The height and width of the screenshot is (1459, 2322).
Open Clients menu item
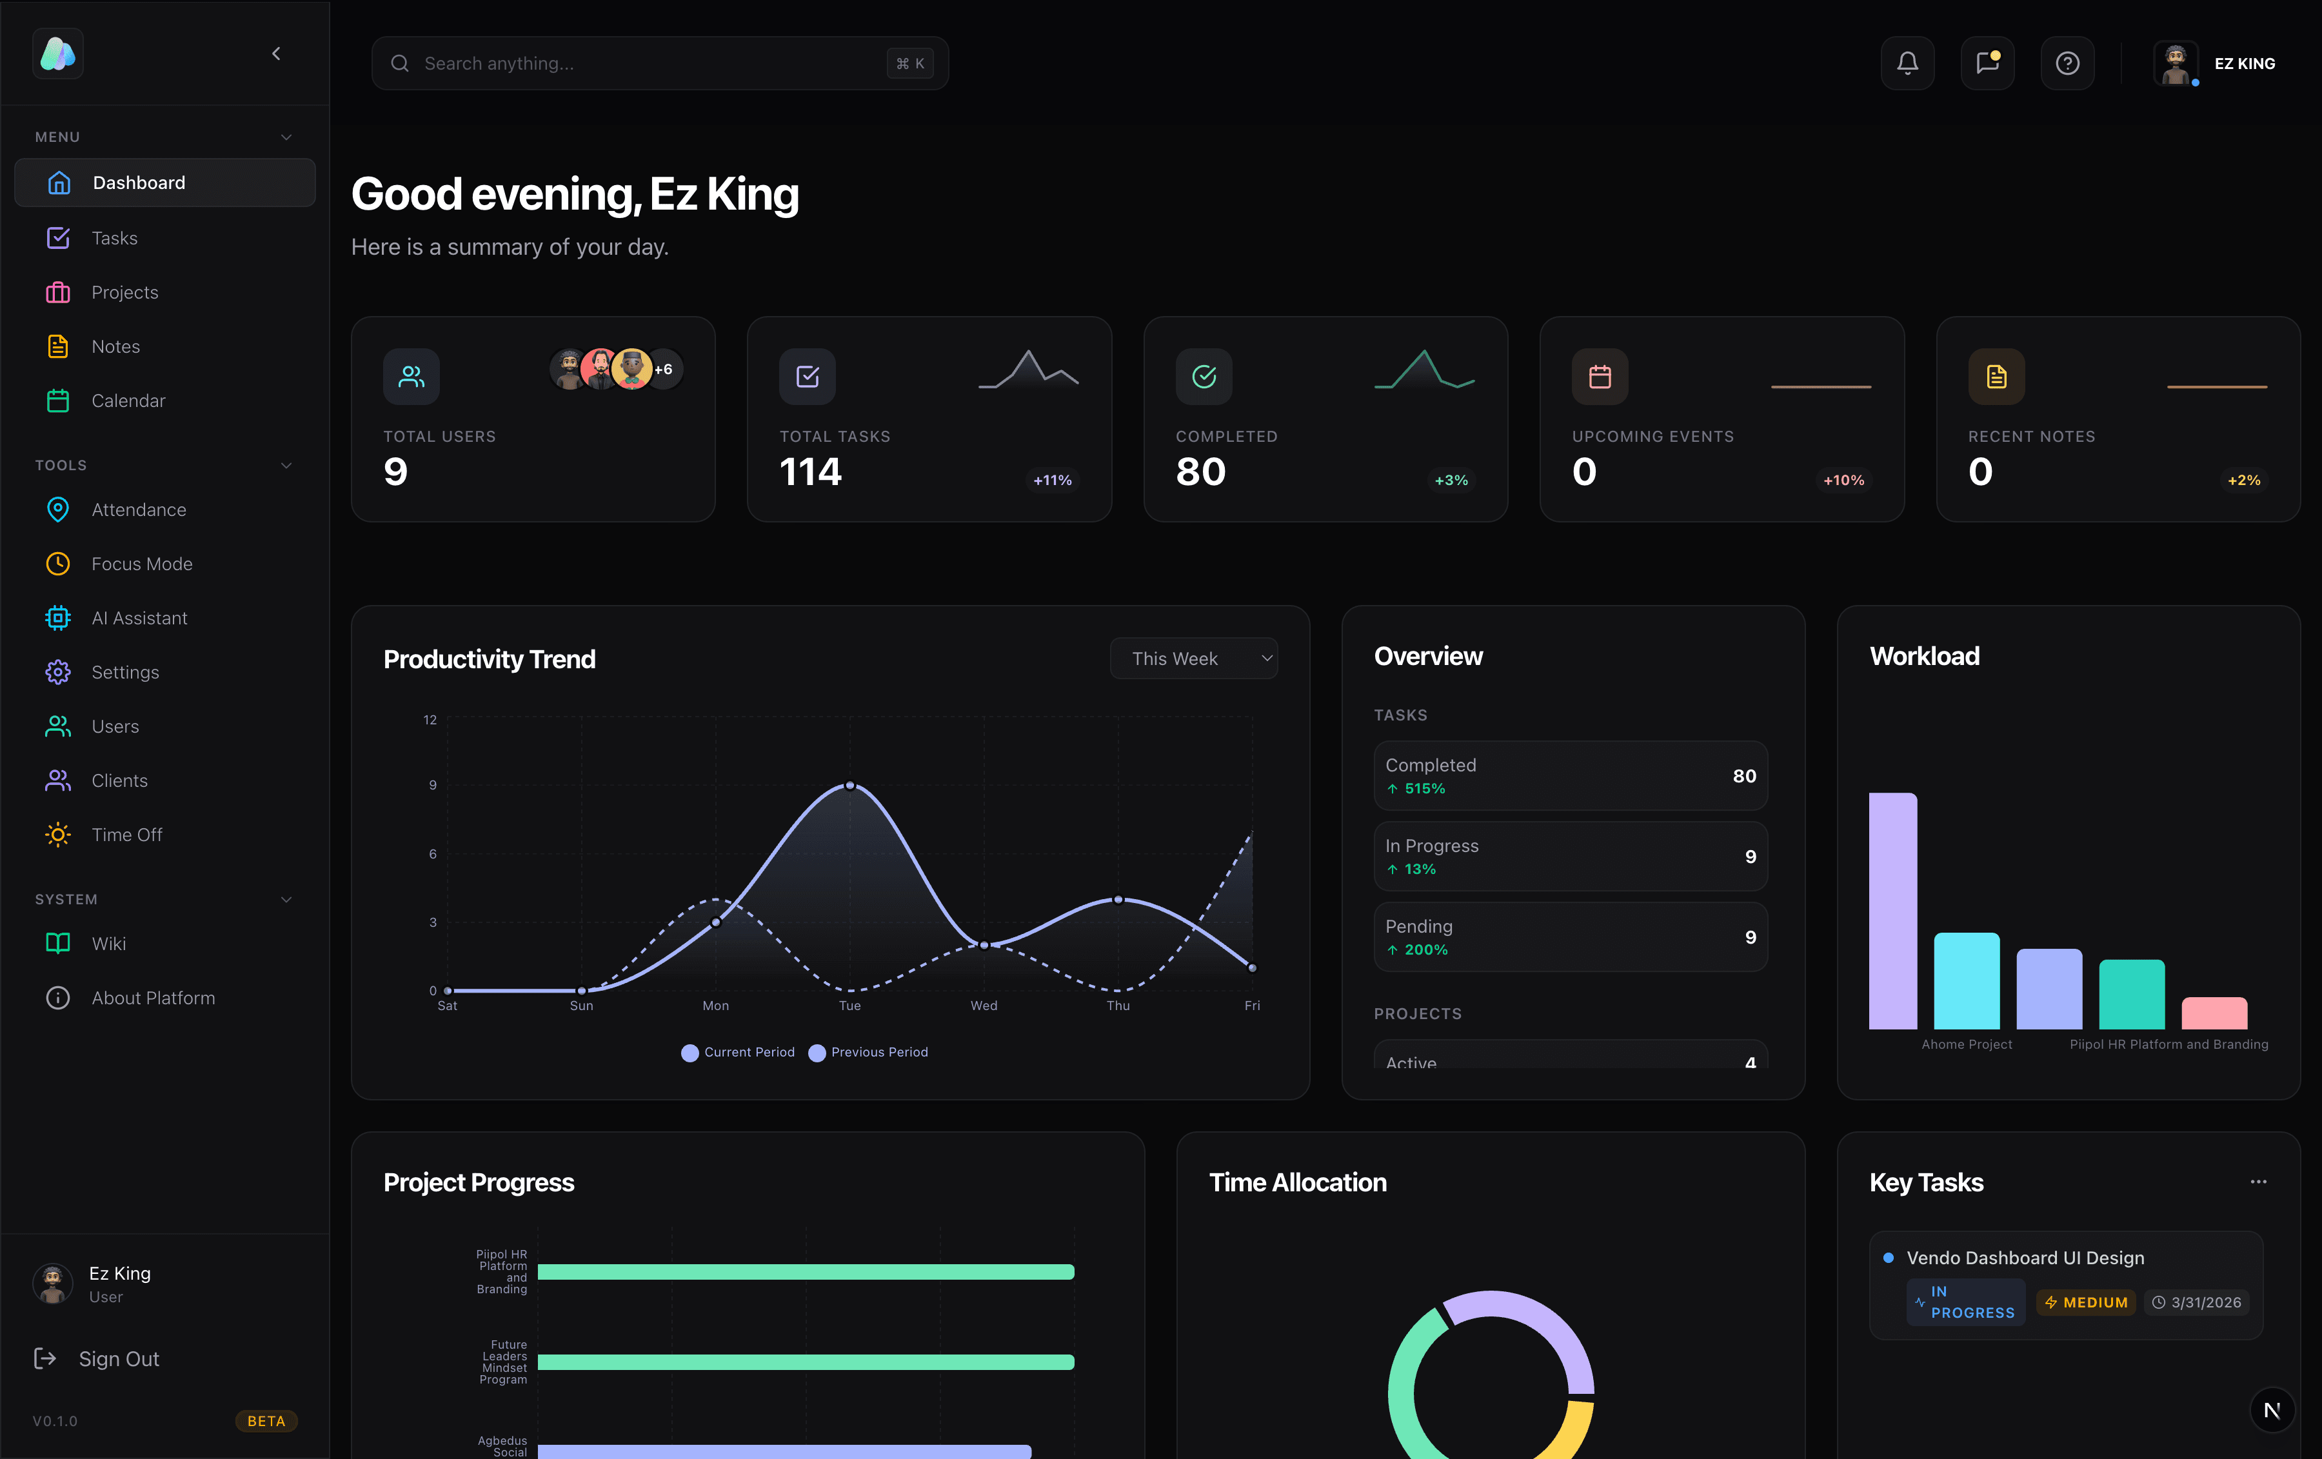coord(165,780)
